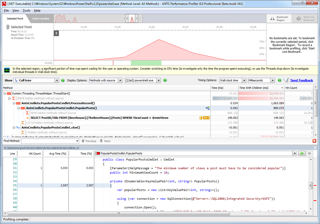Close the source code pane
The width and height of the screenshot is (320, 224).
pyautogui.click(x=315, y=148)
